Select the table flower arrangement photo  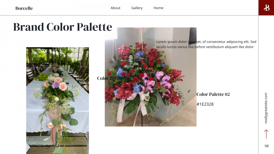(58, 101)
